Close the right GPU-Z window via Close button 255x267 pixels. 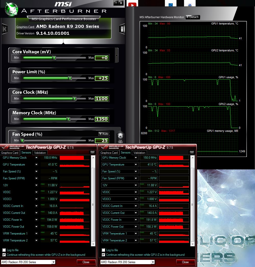tap(185, 262)
